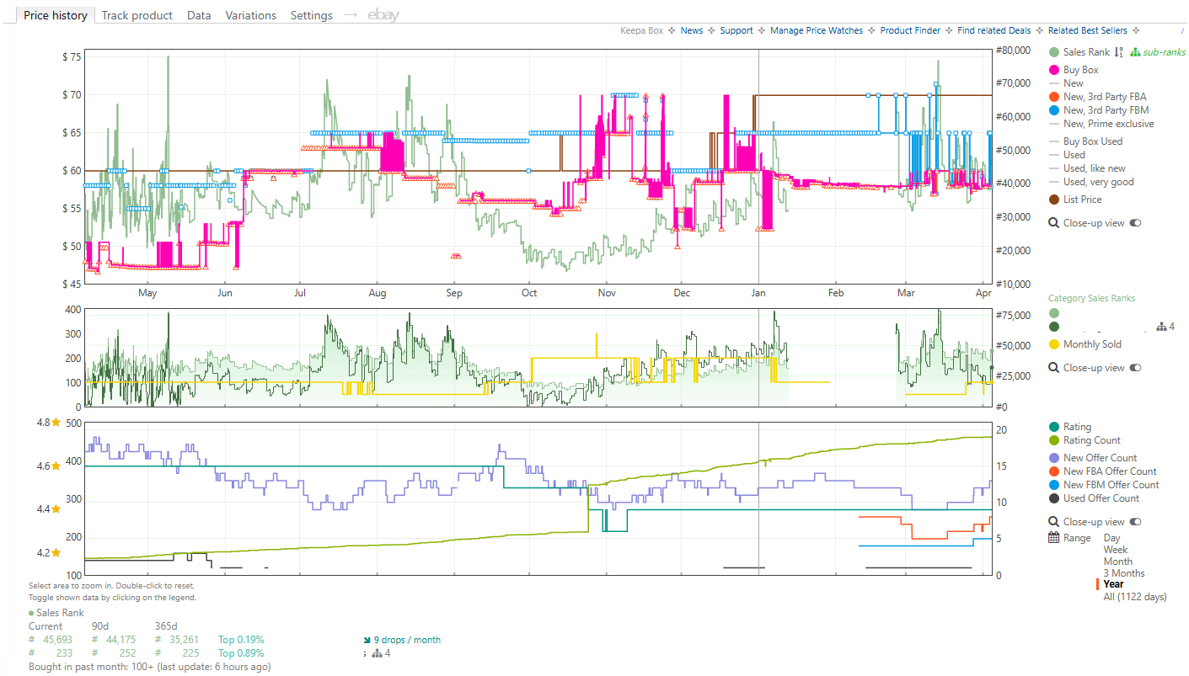1189x676 pixels.
Task: Switch to the Price history tab
Action: pyautogui.click(x=56, y=15)
